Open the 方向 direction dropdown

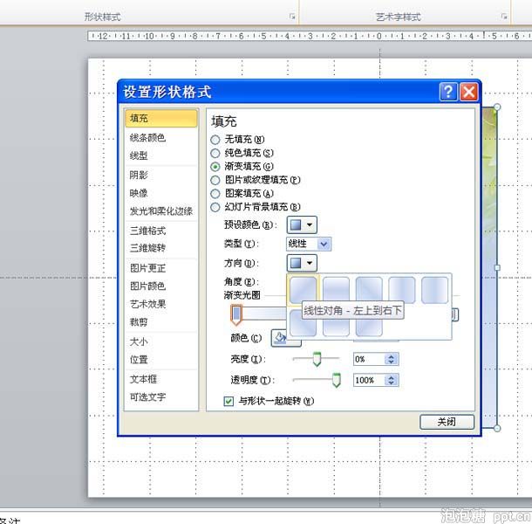pyautogui.click(x=301, y=263)
